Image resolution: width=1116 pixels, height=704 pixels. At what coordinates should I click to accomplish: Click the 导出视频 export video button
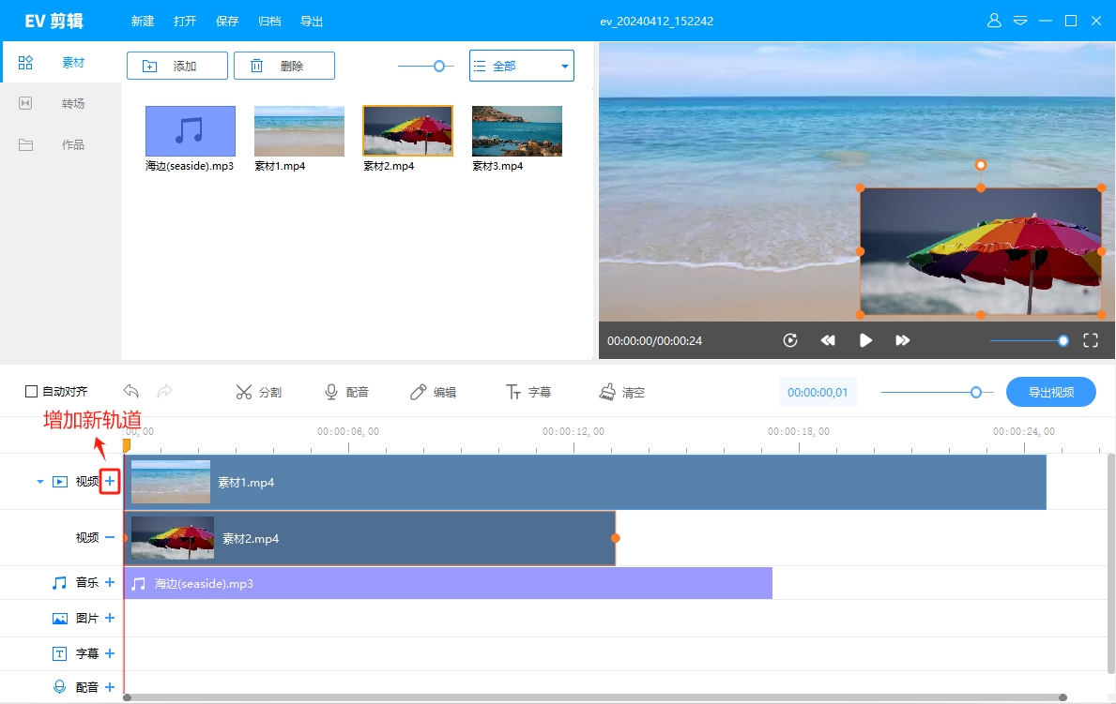click(1050, 393)
